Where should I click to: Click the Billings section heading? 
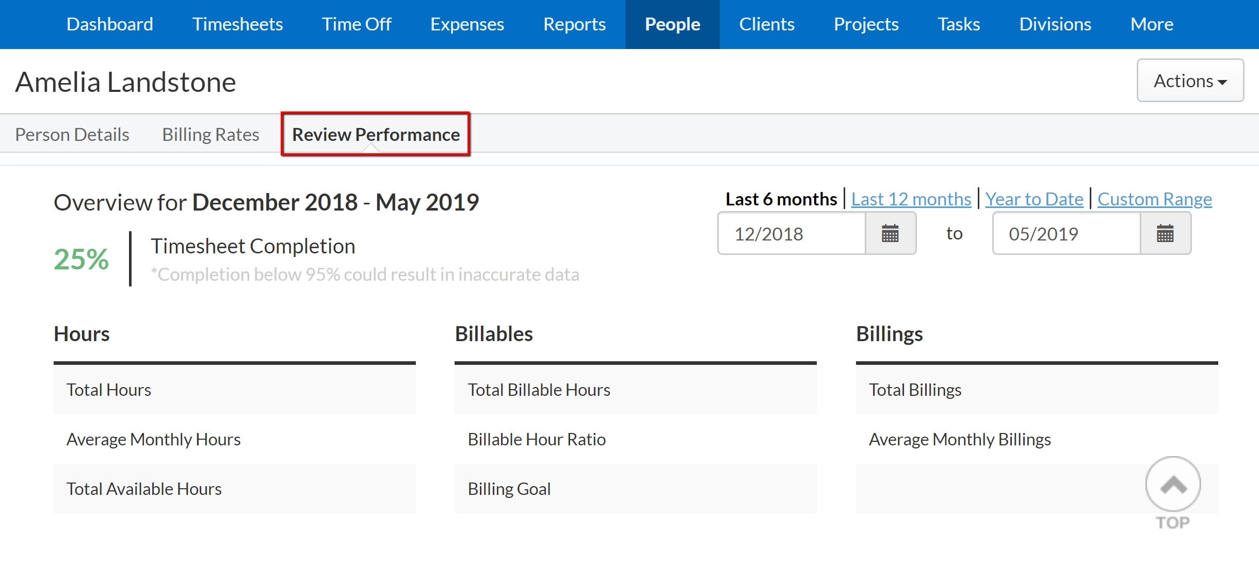(890, 334)
